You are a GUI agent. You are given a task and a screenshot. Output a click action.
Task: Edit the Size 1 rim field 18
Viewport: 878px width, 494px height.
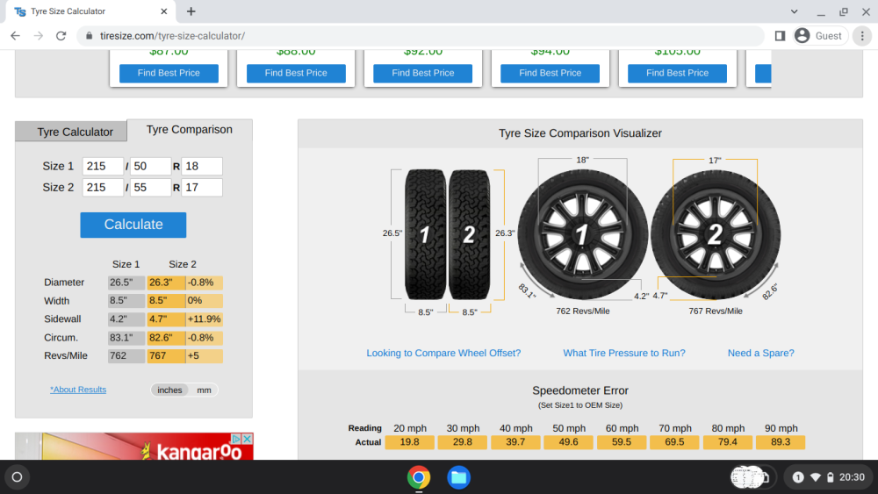point(202,166)
